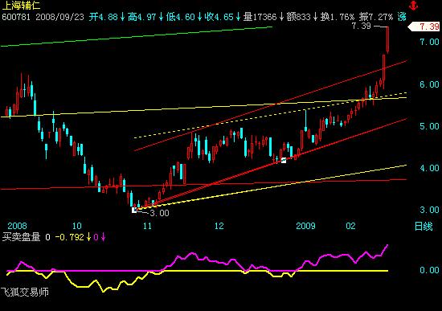Image resolution: width=442 pixels, height=311 pixels.
Task: Click the 600781 stock code
Action: pos(16,17)
